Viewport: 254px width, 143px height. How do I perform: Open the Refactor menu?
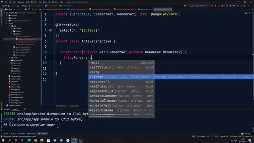tap(34, 2)
